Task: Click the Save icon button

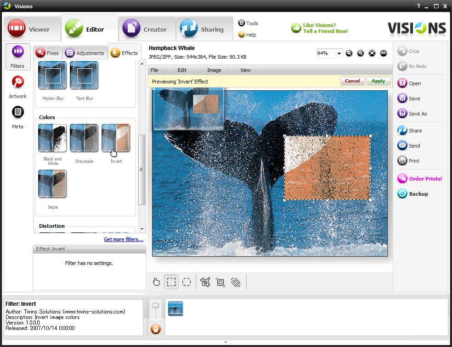Action: point(409,99)
